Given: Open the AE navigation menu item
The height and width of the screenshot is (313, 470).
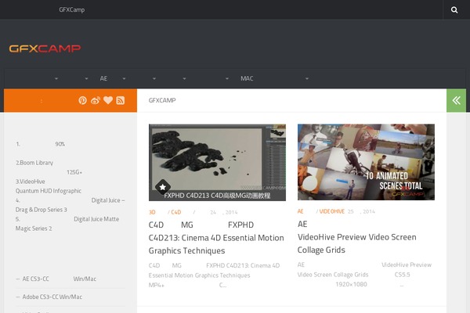Looking at the screenshot, I should (x=103, y=78).
